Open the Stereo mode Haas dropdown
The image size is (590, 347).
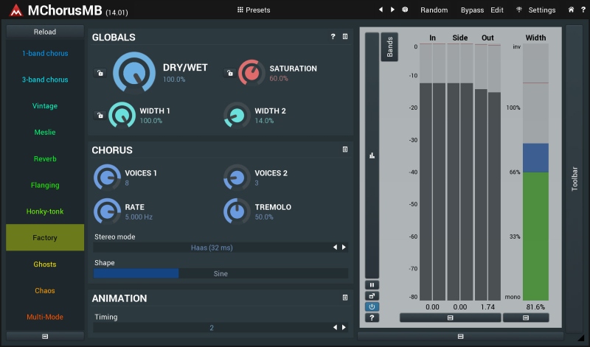(x=211, y=248)
